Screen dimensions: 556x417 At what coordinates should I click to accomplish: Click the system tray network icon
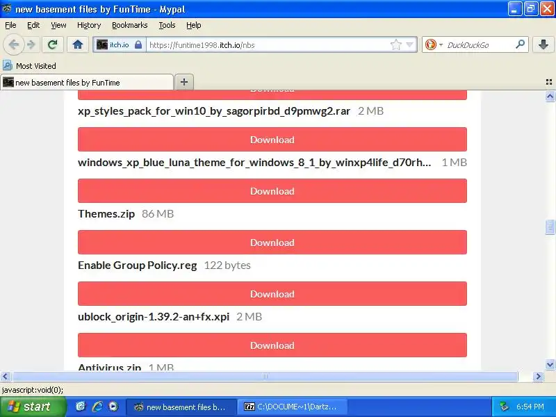[x=504, y=407]
